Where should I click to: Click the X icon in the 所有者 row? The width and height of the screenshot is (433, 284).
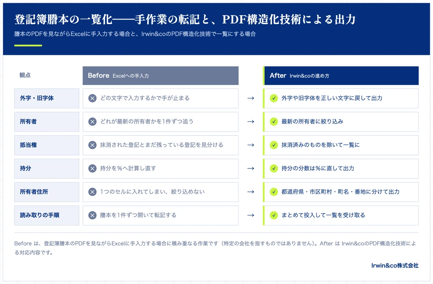[93, 122]
